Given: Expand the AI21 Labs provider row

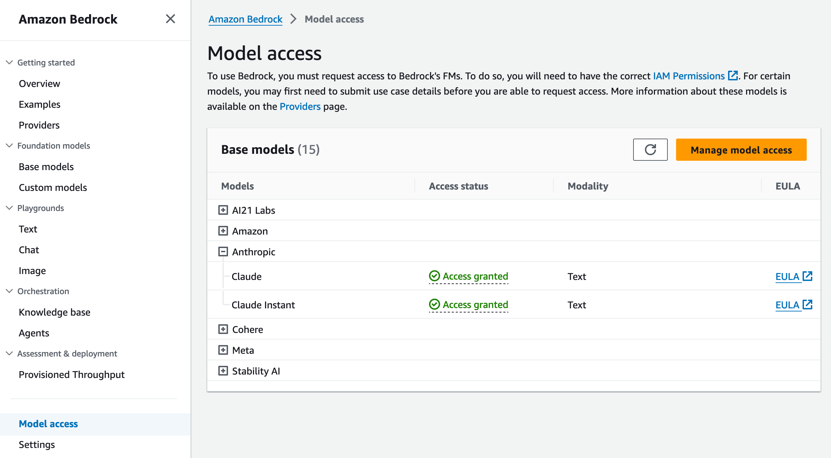Looking at the screenshot, I should pos(223,210).
